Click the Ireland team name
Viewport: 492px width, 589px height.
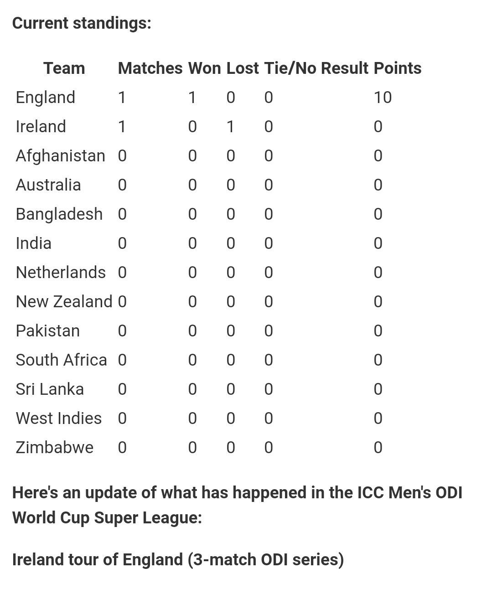tap(41, 126)
